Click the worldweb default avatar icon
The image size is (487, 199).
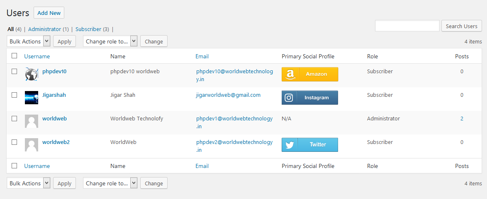pyautogui.click(x=32, y=121)
